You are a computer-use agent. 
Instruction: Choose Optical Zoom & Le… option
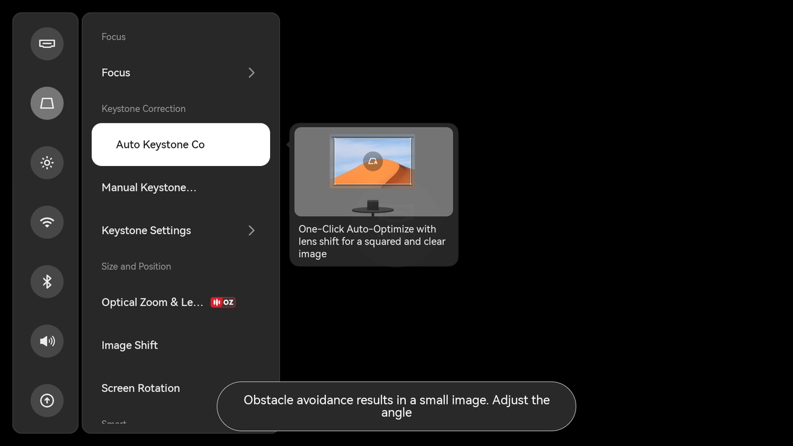152,302
